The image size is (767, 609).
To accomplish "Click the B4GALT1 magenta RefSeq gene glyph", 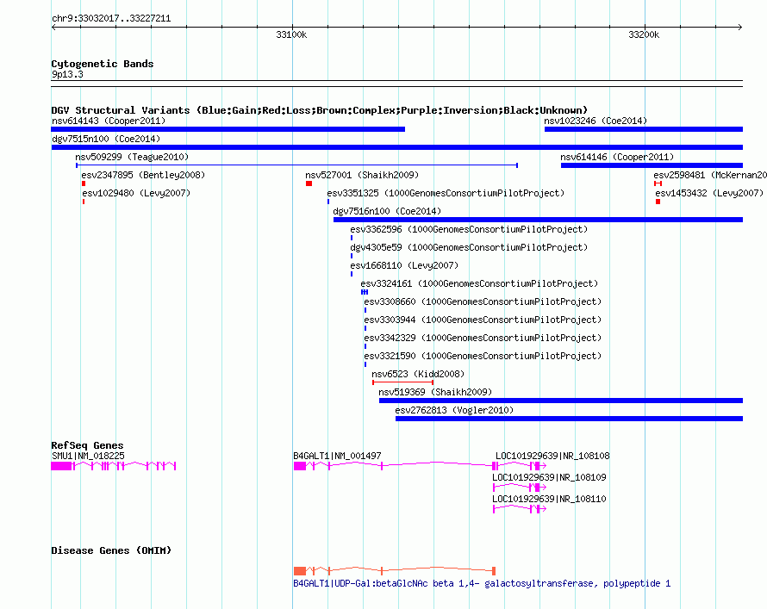I will (395, 466).
